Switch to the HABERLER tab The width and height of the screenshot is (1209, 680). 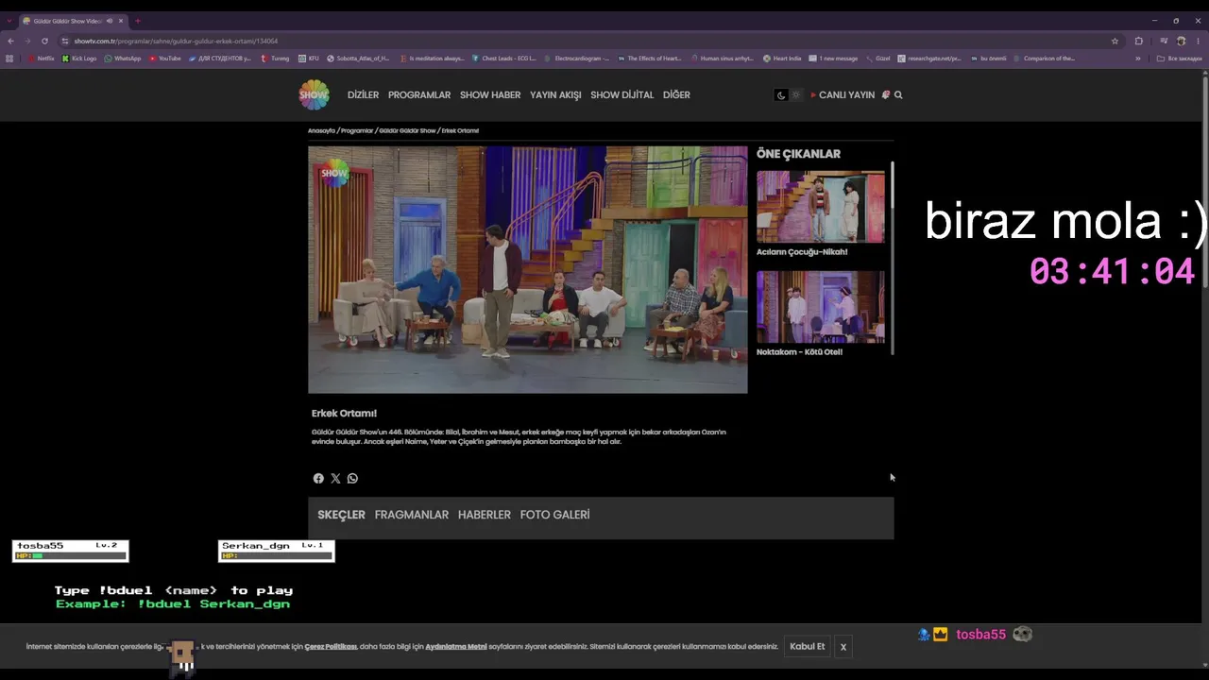(x=485, y=515)
